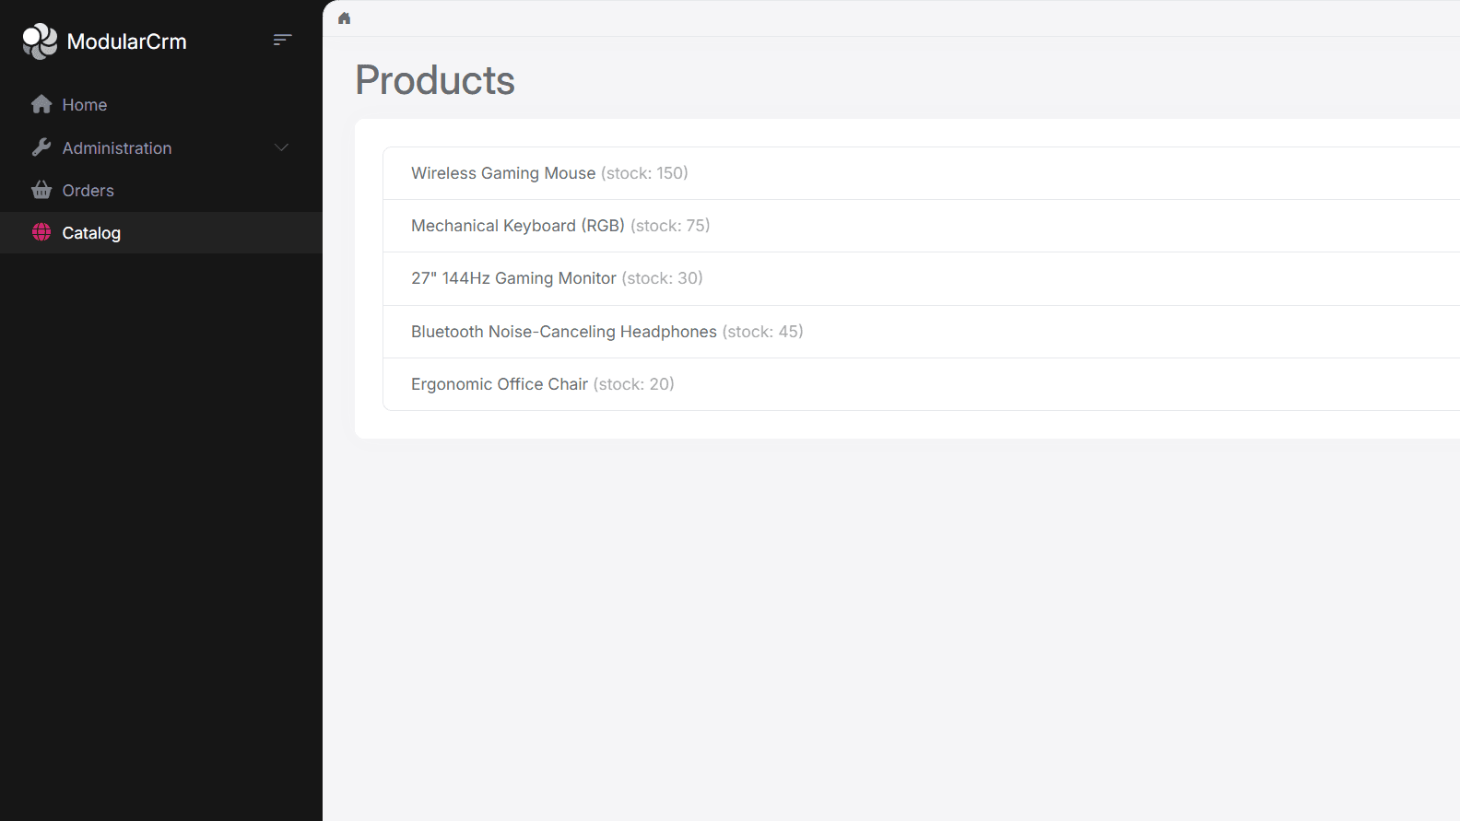This screenshot has height=821, width=1460.
Task: Collapse the sidebar with the menu toggle icon
Action: click(283, 40)
